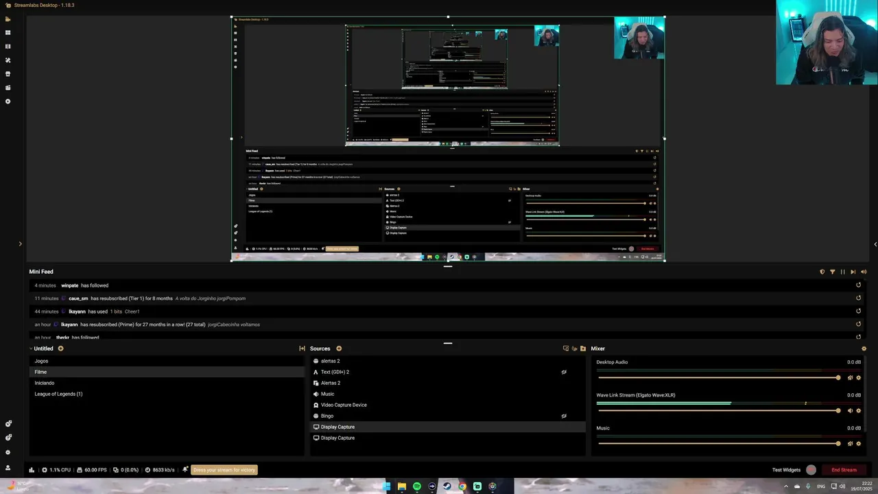Adjust the Desktop Audio volume slider
The image size is (878, 494).
pos(719,378)
